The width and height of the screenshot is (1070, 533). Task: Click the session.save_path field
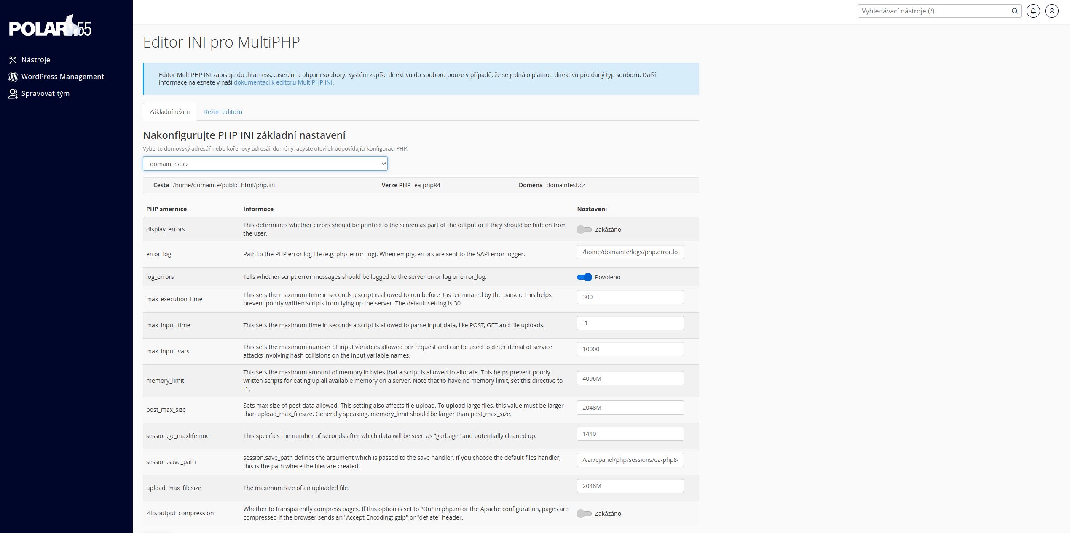(630, 460)
